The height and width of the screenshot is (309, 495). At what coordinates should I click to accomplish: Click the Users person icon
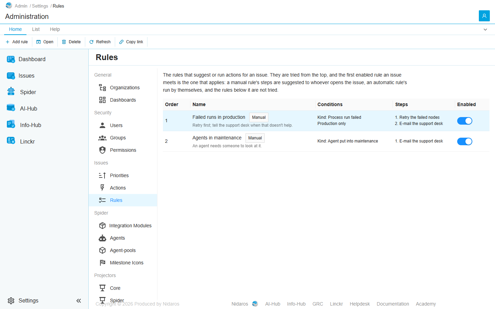pos(102,125)
